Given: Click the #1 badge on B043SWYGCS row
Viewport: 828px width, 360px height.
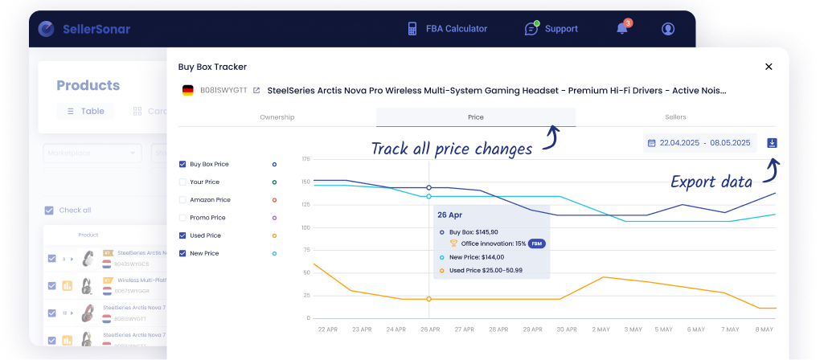Looking at the screenshot, I should tap(108, 253).
